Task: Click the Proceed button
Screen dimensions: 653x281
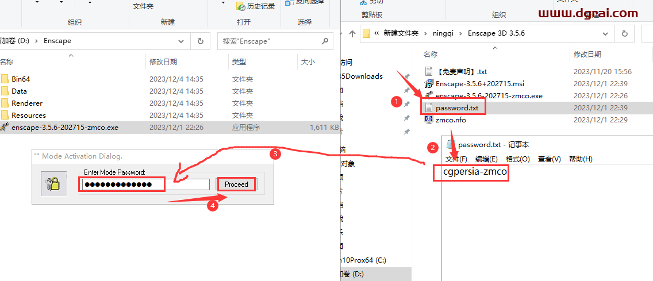Action: [x=236, y=184]
